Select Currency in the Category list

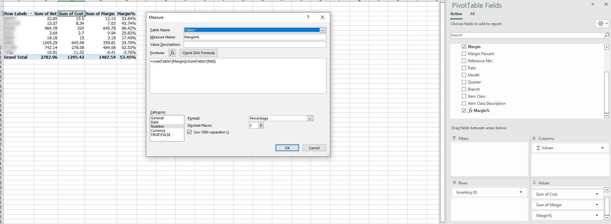(158, 131)
